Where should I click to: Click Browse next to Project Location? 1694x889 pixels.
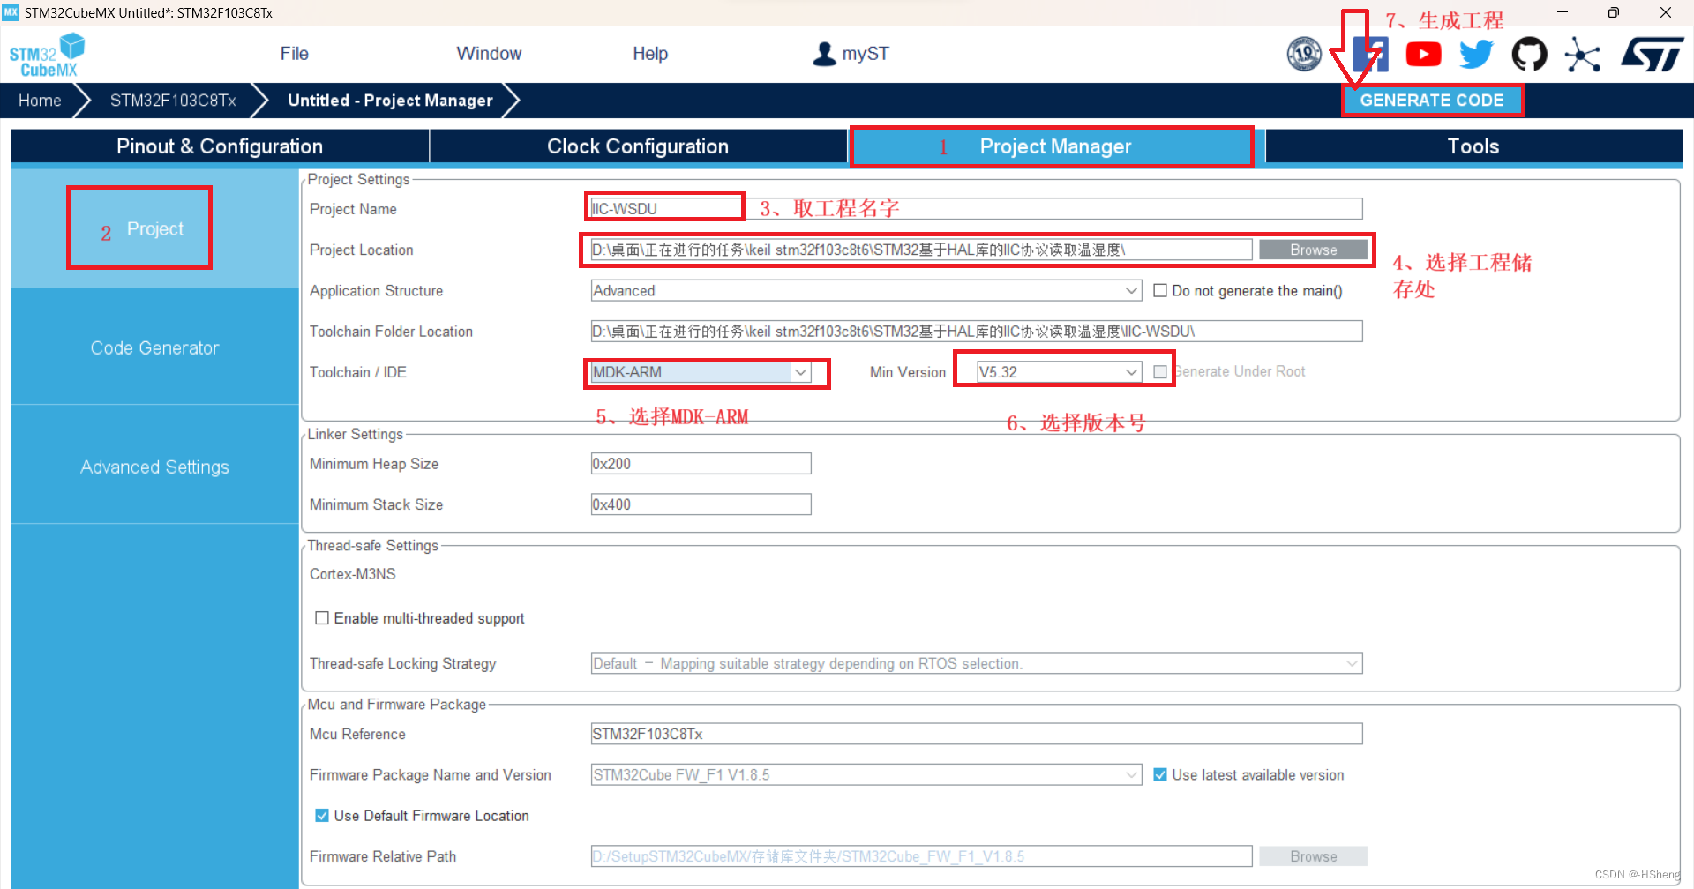coord(1313,250)
